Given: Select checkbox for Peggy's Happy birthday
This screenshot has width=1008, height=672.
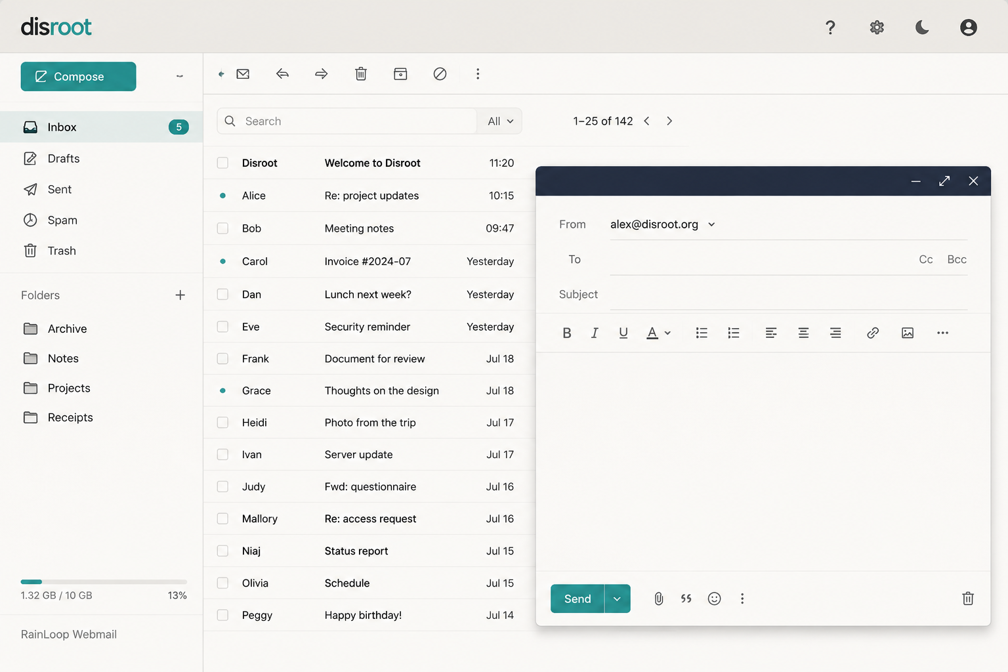Looking at the screenshot, I should [223, 615].
